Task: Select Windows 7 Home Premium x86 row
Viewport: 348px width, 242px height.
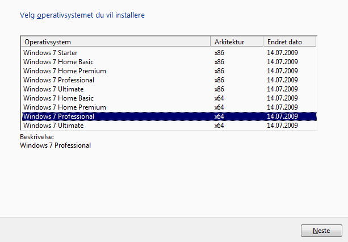Action: tap(169, 71)
